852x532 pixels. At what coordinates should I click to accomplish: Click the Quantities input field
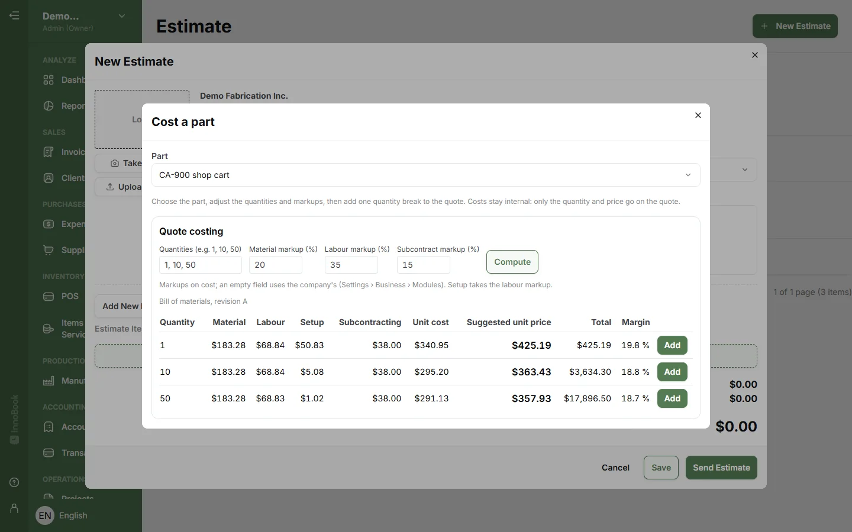(201, 265)
